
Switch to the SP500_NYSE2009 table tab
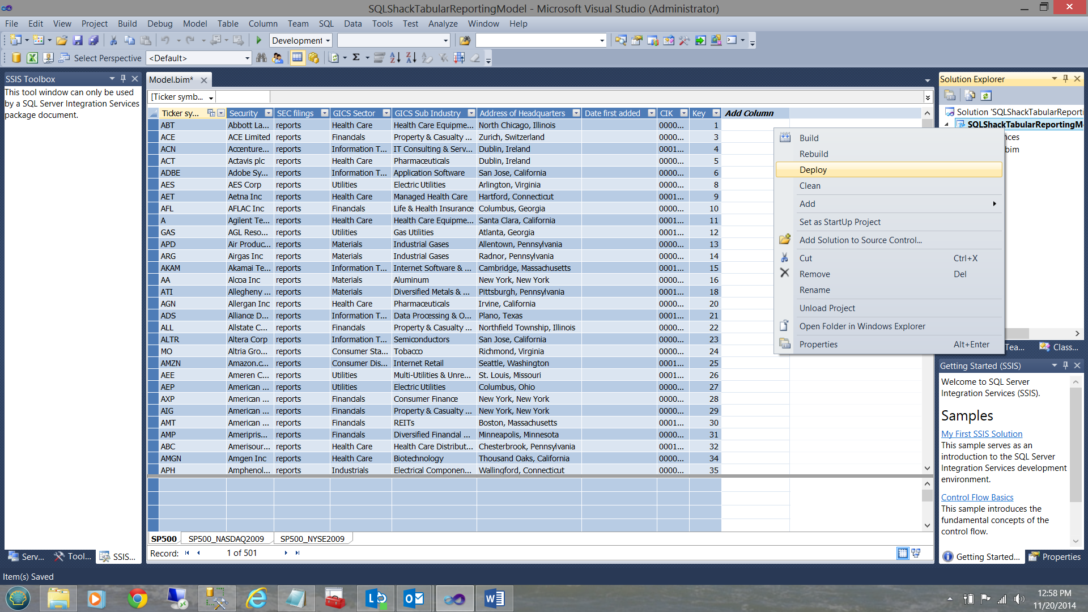point(312,539)
